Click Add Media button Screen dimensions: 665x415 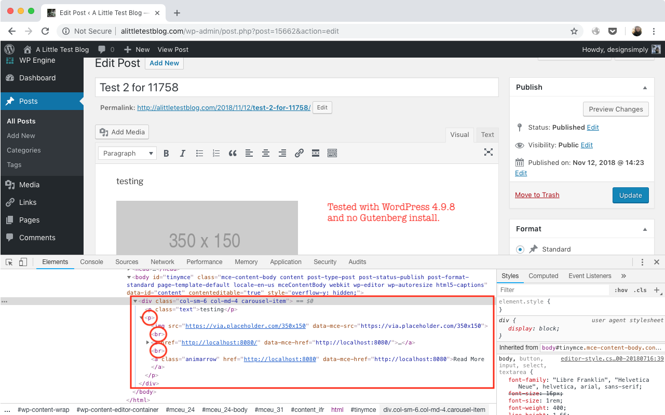122,132
